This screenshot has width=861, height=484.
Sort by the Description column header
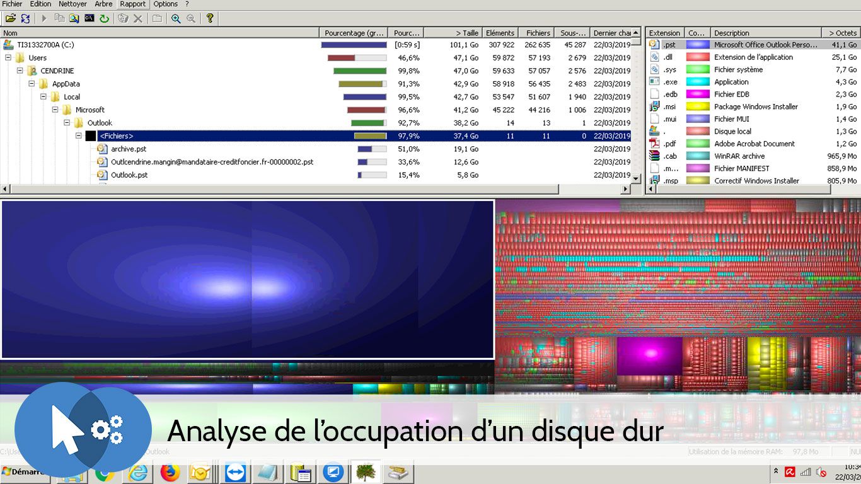[766, 33]
